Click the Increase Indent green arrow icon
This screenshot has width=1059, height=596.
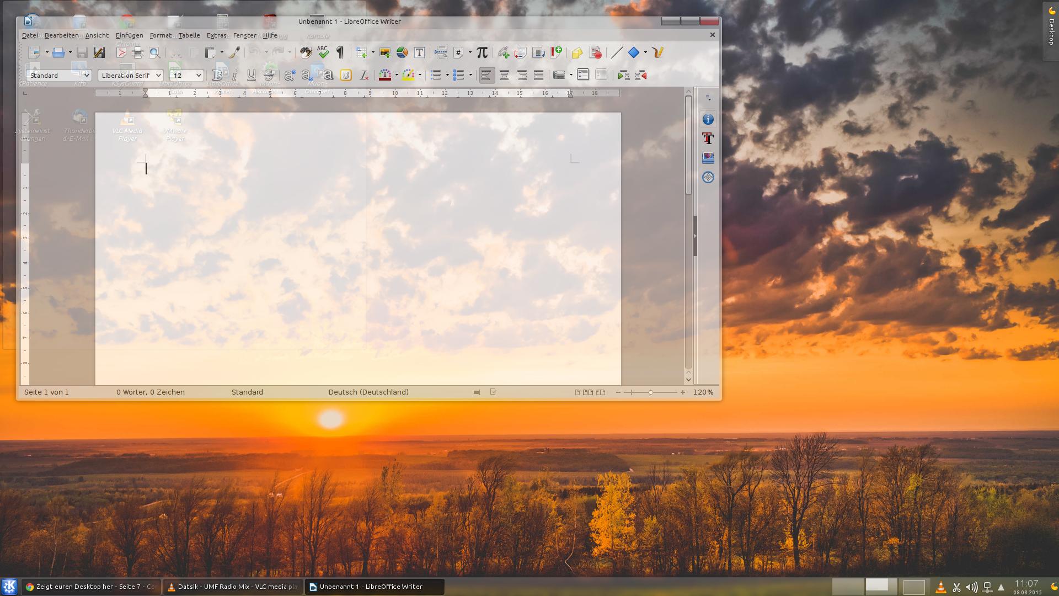coord(624,76)
